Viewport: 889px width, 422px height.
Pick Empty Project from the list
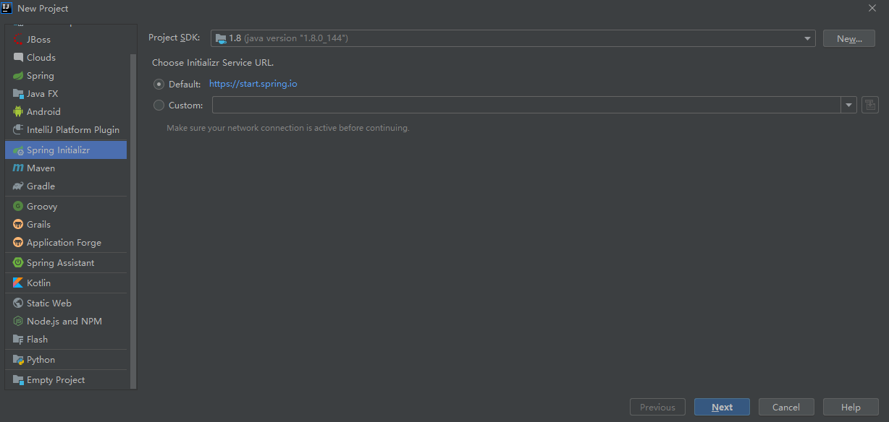66,380
